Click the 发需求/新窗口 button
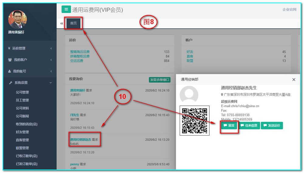The width and height of the screenshot is (304, 173). (160, 79)
